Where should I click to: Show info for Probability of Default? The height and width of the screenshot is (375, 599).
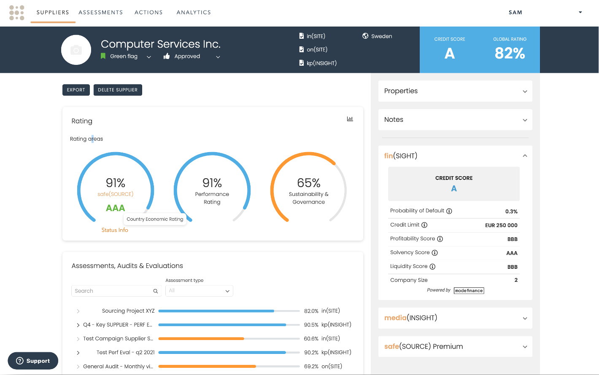pos(449,211)
